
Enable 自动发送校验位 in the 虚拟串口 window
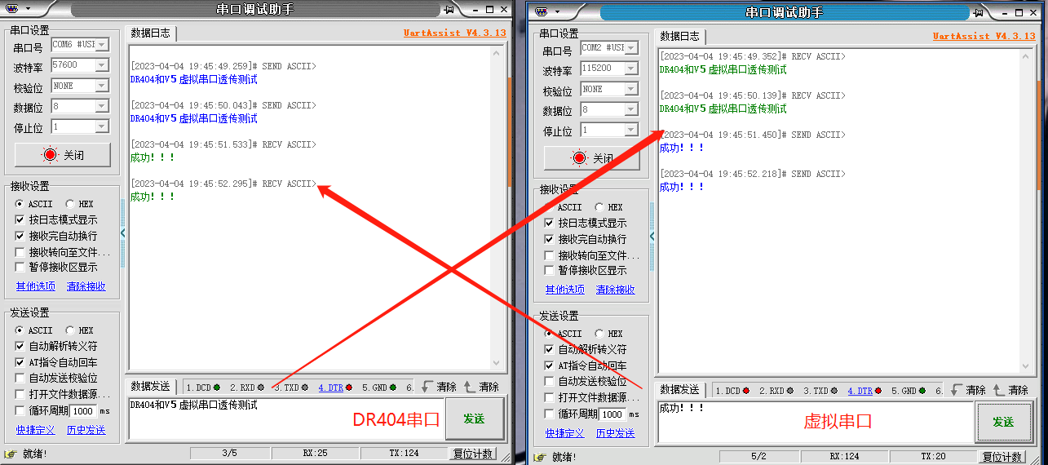tap(550, 381)
